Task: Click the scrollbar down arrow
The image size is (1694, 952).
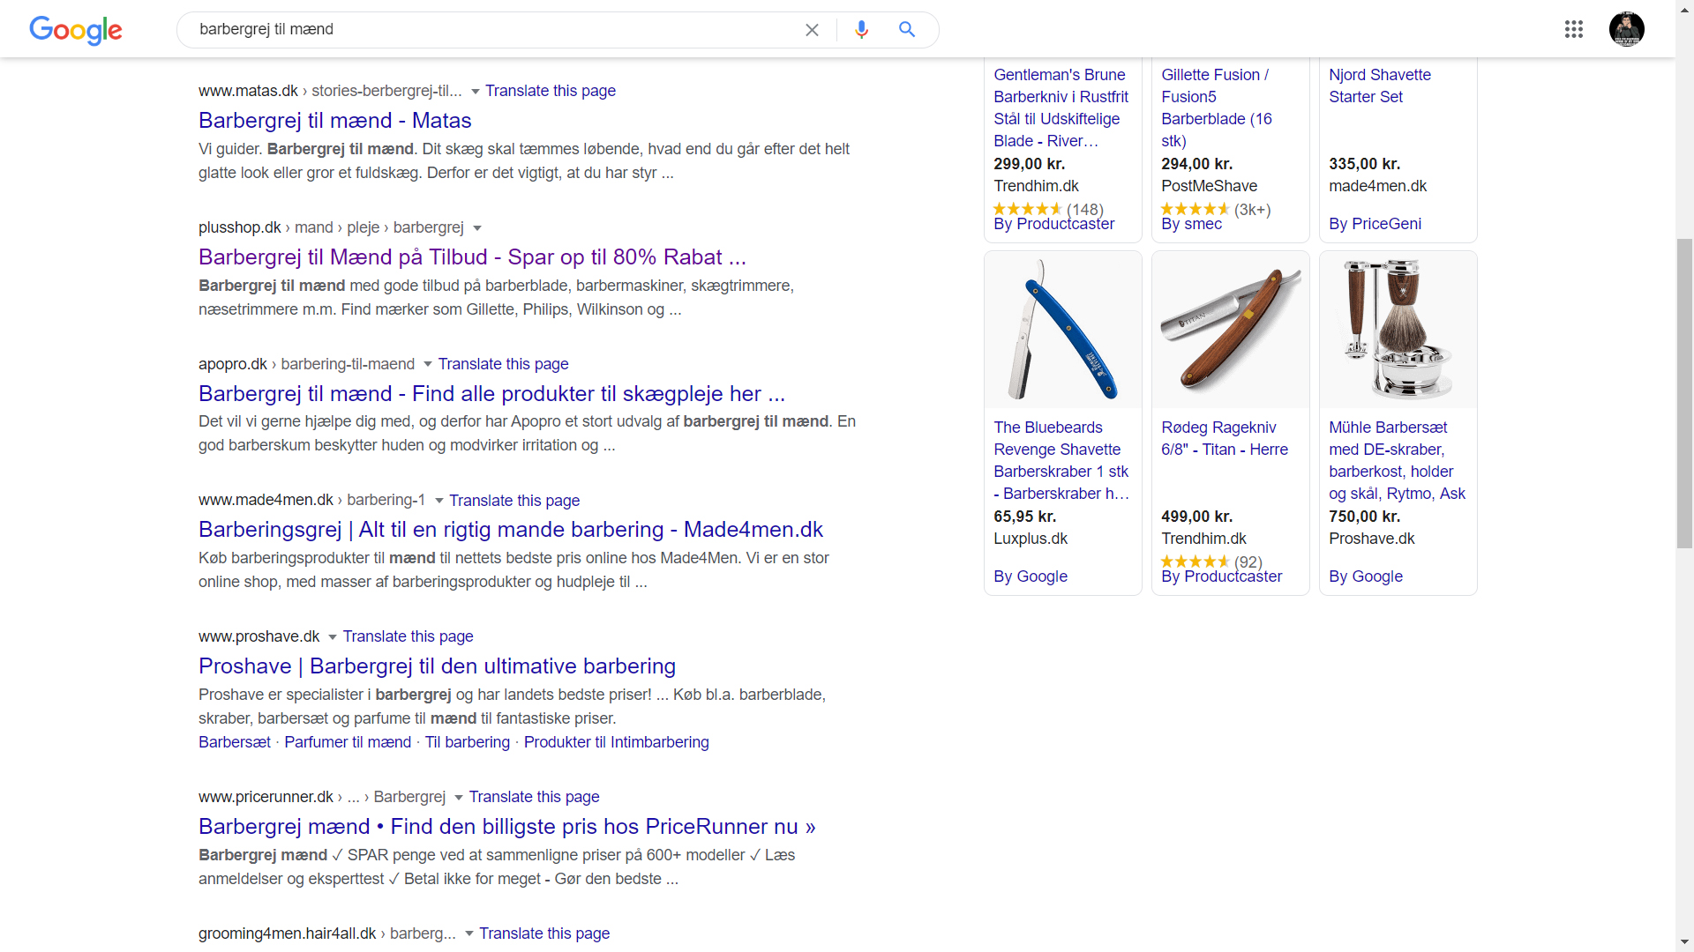Action: pyautogui.click(x=1684, y=942)
